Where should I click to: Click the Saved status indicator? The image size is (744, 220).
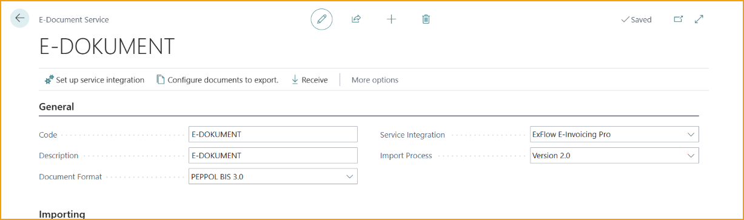(637, 19)
